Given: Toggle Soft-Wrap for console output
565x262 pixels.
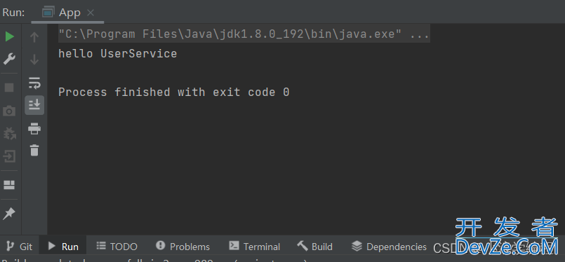Looking at the screenshot, I should coord(34,83).
